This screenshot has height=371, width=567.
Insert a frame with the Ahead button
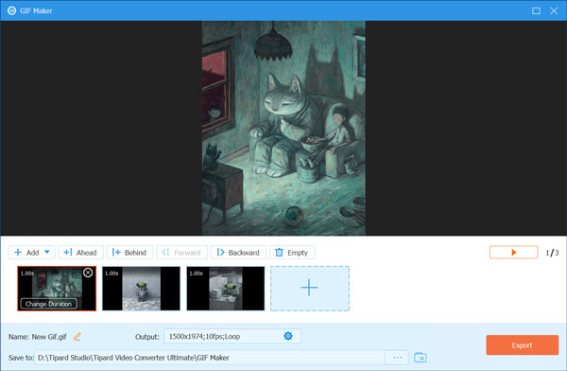coord(80,252)
